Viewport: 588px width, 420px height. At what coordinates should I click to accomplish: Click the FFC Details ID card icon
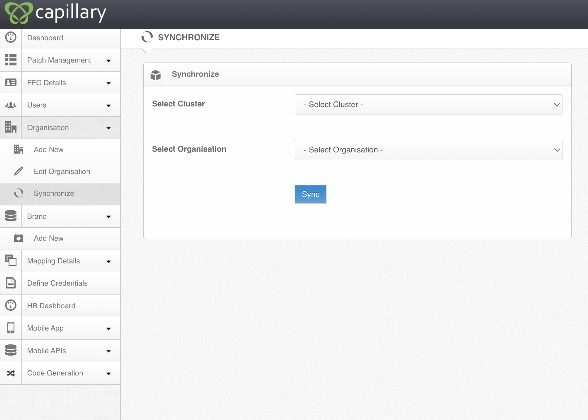pos(11,82)
